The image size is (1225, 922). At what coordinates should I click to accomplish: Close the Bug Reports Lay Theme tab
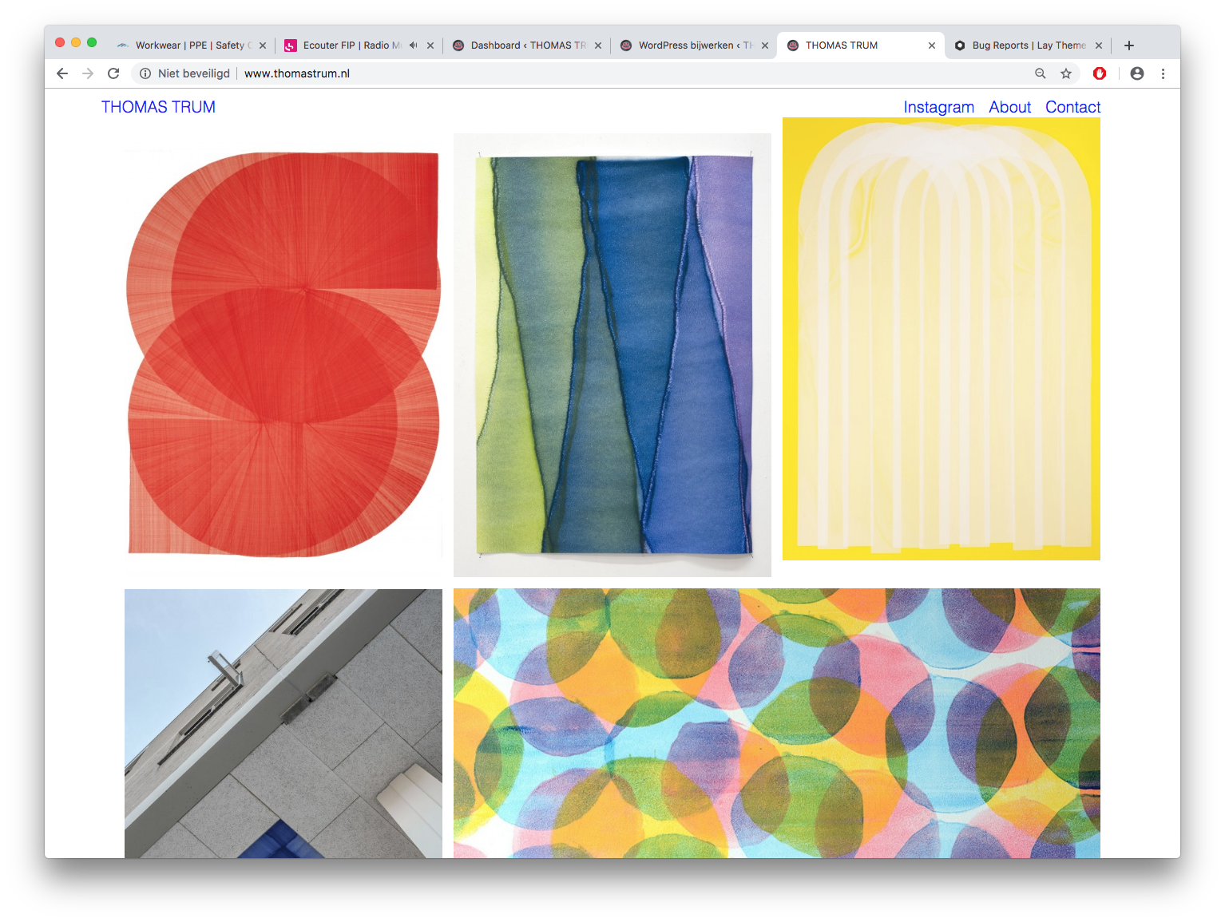[x=1099, y=46]
